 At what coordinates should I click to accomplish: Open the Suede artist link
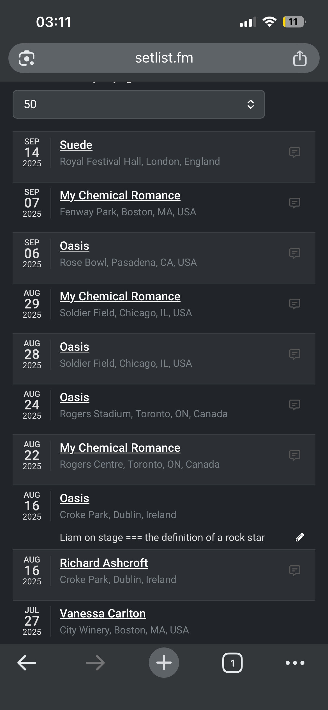point(76,145)
